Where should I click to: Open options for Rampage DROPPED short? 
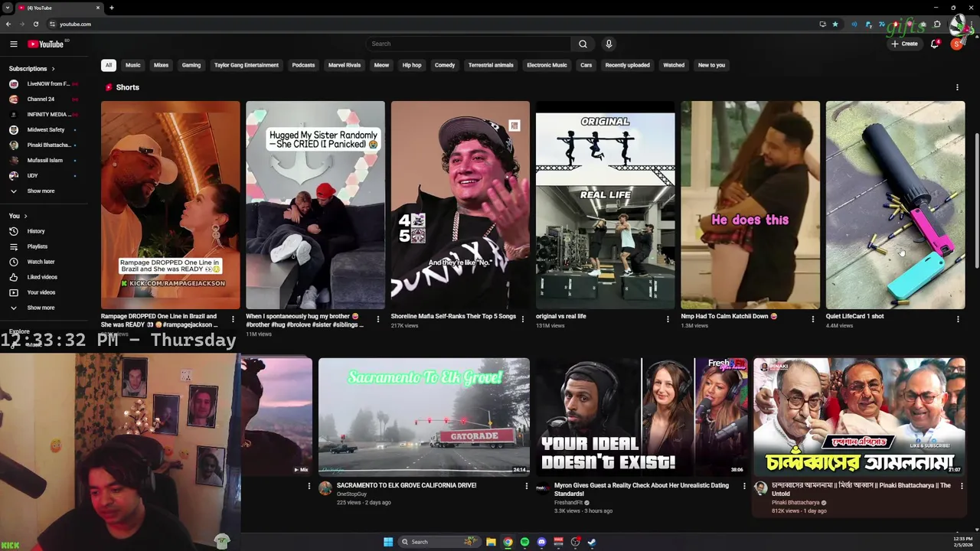tap(233, 318)
